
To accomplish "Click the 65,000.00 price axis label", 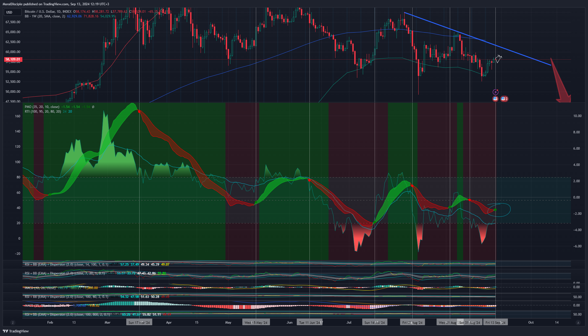I will (x=13, y=32).
